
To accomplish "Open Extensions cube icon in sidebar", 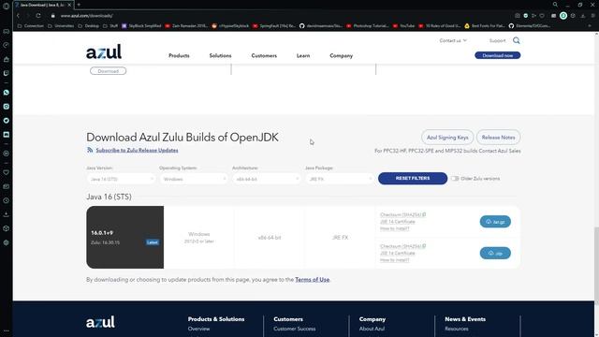I will click(7, 228).
